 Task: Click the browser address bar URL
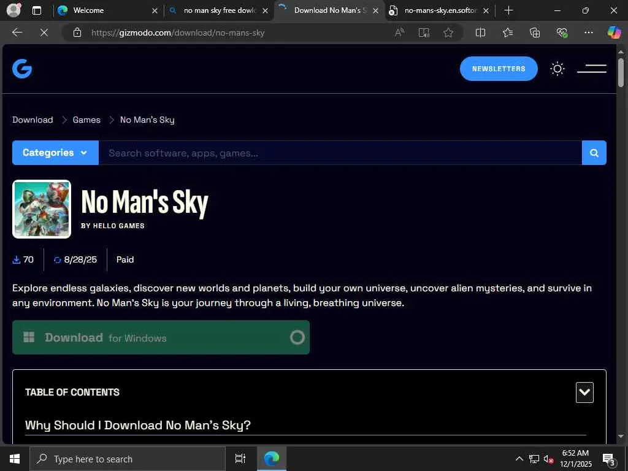(x=178, y=33)
